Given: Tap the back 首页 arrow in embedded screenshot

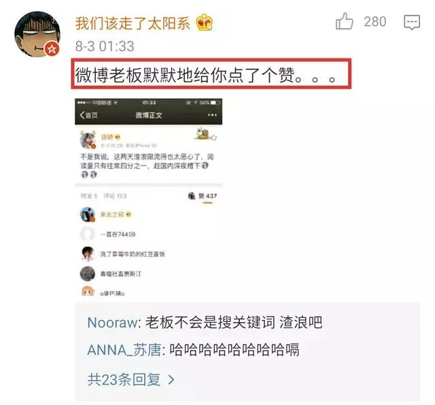Looking at the screenshot, I should pyautogui.click(x=88, y=115).
